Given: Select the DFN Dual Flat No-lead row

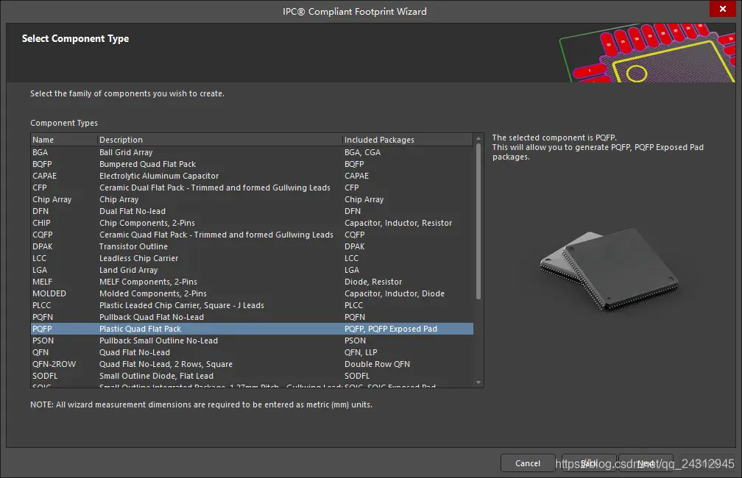Looking at the screenshot, I should 252,211.
